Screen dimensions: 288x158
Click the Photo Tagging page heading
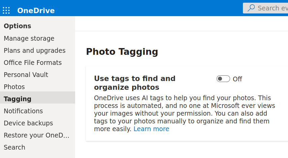pos(122,51)
